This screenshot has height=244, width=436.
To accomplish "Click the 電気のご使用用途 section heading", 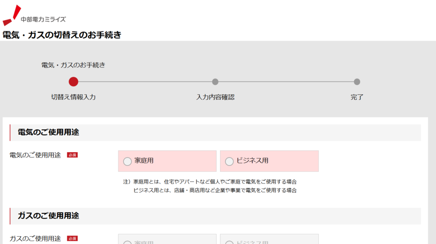I will 49,132.
